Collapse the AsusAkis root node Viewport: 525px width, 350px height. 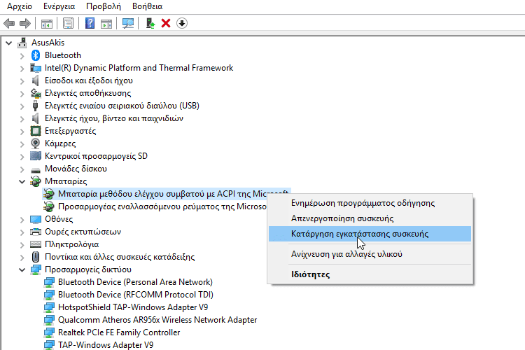coord(9,43)
